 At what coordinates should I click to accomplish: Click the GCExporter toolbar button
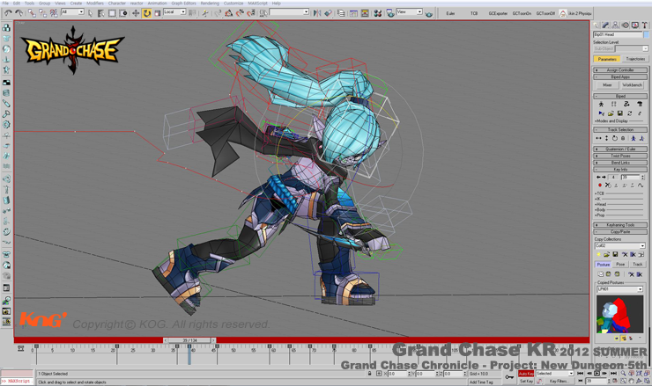(x=498, y=14)
